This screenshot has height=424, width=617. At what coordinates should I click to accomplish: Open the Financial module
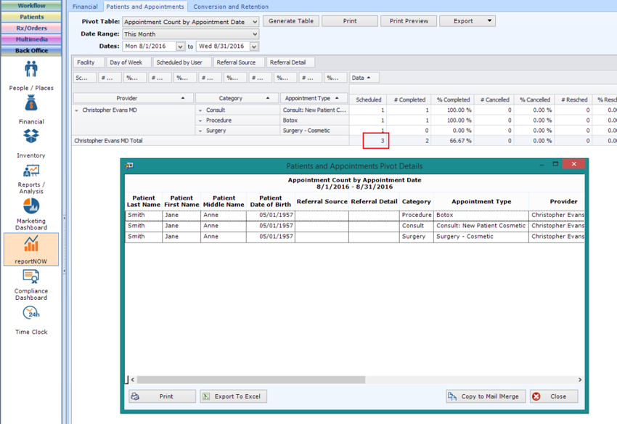[x=31, y=109]
